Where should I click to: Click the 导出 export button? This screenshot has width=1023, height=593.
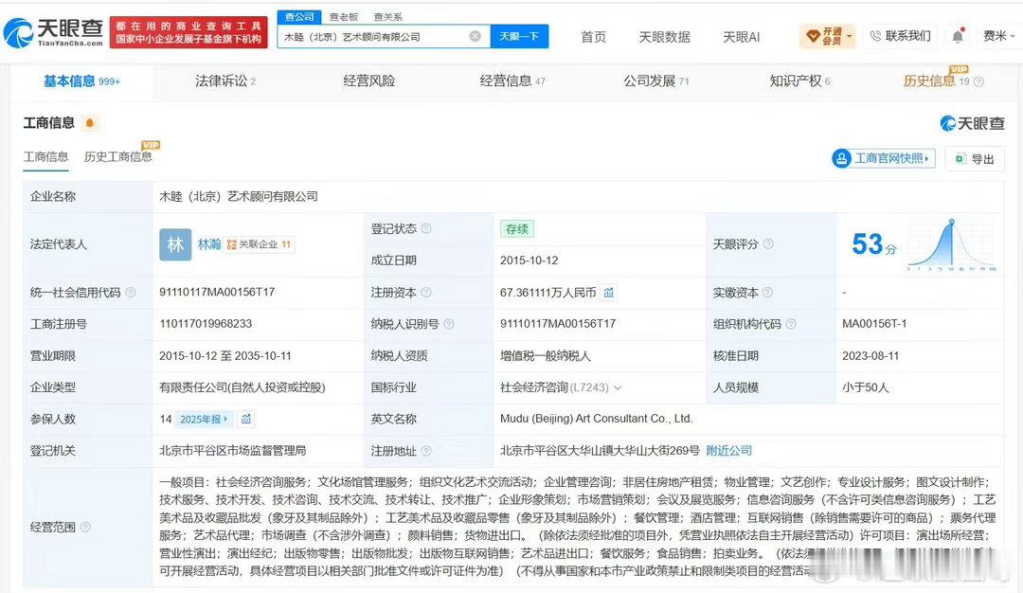975,159
